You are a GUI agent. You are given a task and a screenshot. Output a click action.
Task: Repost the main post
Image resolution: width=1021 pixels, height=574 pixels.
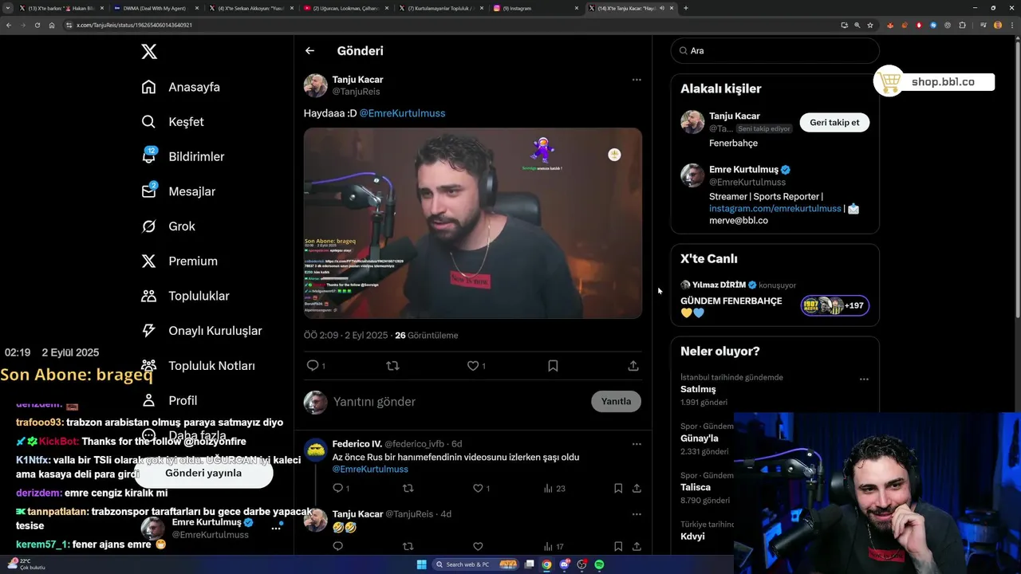click(x=392, y=366)
